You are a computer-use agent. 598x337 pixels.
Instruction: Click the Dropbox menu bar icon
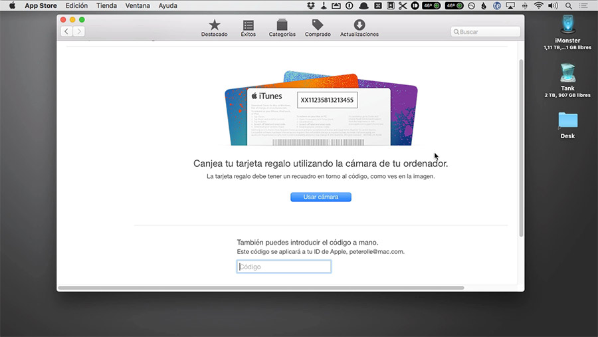click(311, 6)
